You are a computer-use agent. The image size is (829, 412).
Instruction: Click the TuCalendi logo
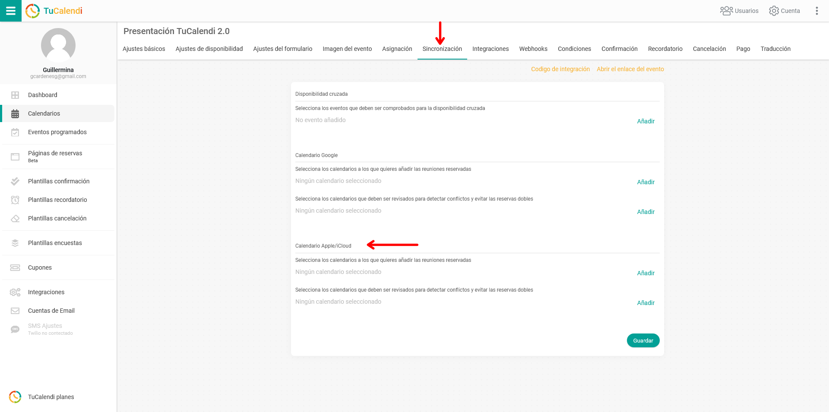pos(54,11)
